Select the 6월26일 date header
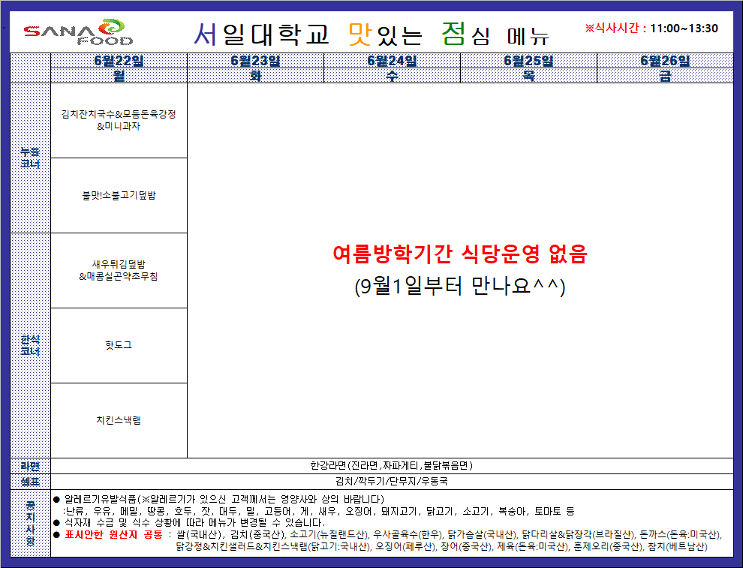 pos(665,61)
